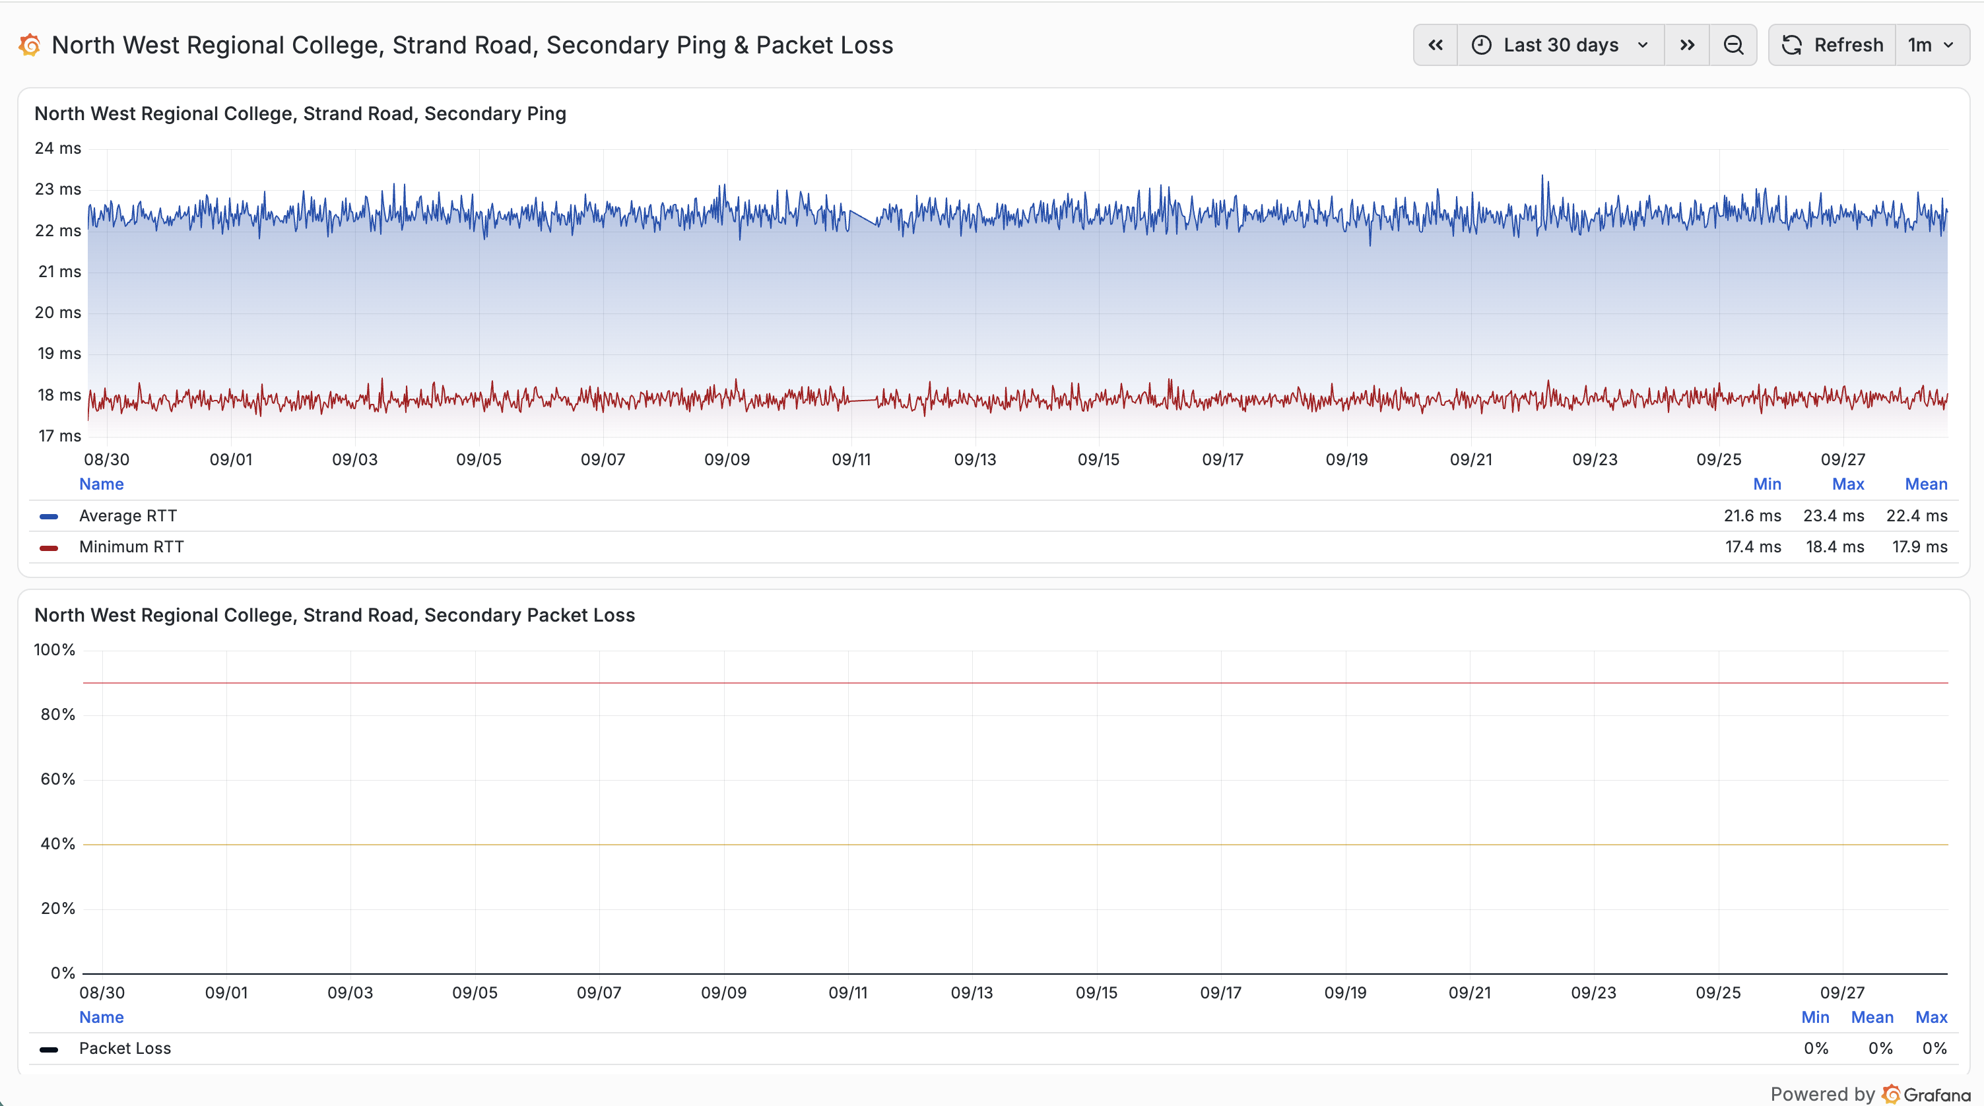Toggle the Average RTT series in legend
The image size is (1984, 1106).
[128, 516]
